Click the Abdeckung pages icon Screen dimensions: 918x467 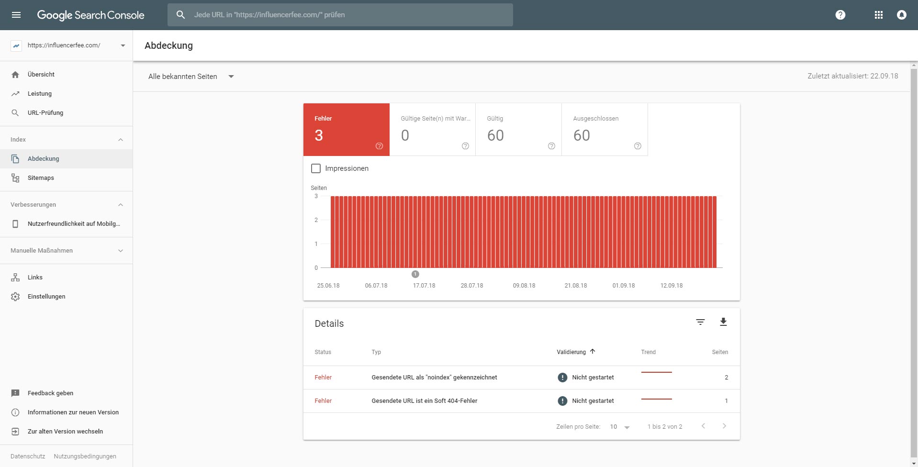coord(15,159)
